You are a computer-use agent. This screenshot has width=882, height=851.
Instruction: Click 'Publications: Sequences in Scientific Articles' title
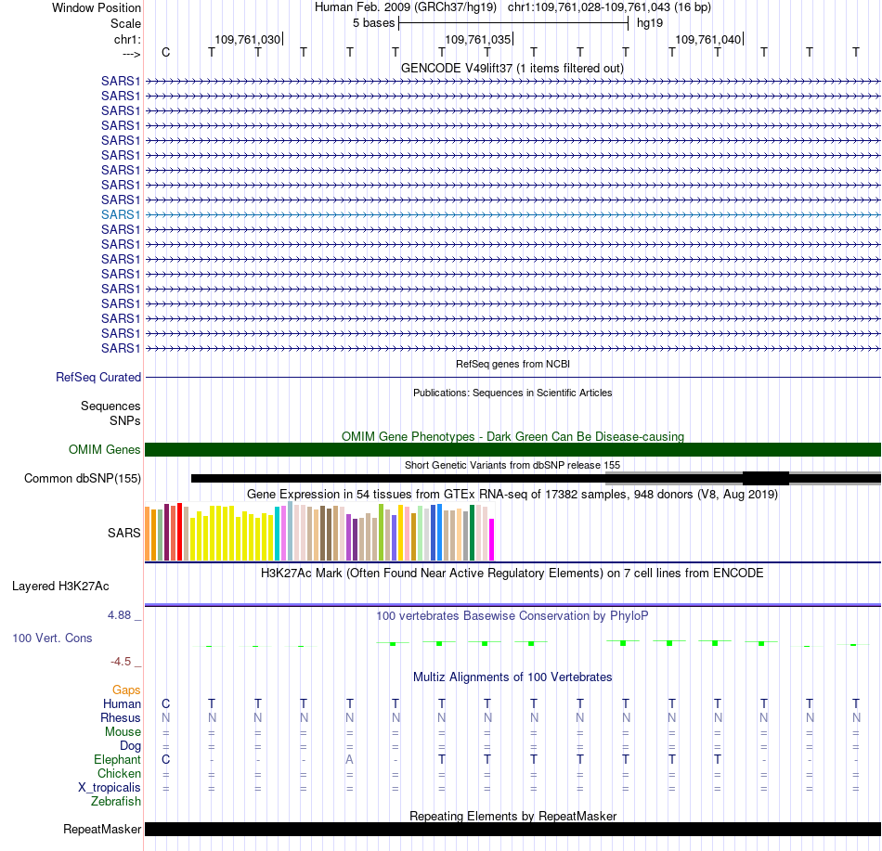tap(512, 393)
